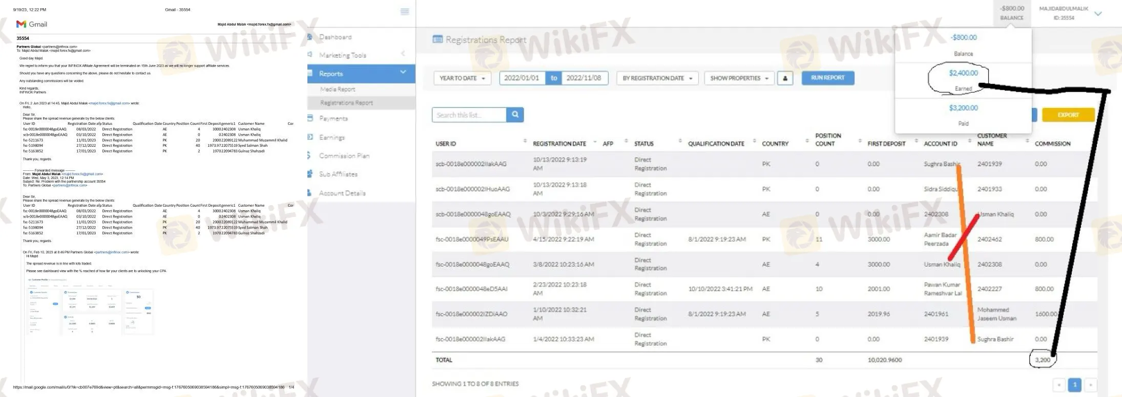Viewport: 1122px width, 397px height.
Task: Click commission value 1600.00
Action: pyautogui.click(x=1046, y=314)
